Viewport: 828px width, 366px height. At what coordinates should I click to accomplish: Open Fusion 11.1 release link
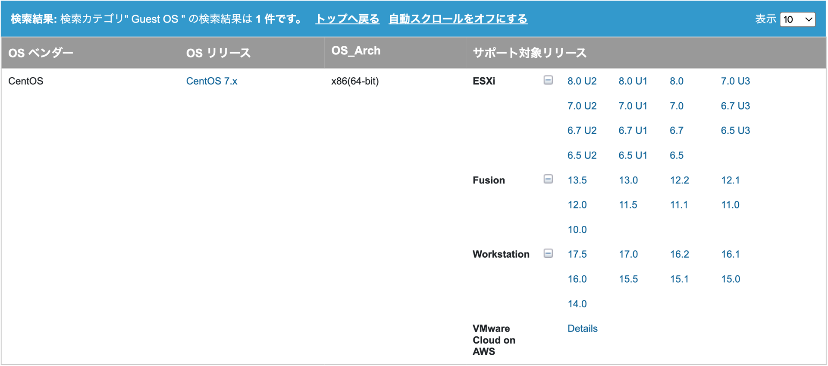coord(679,205)
